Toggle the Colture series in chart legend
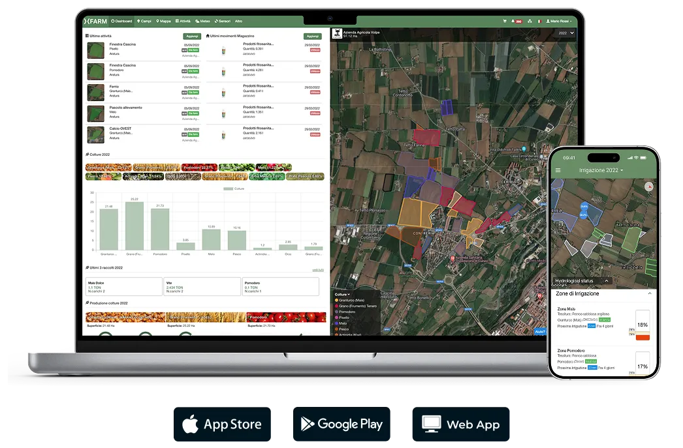This screenshot has width=683, height=448. coord(233,188)
